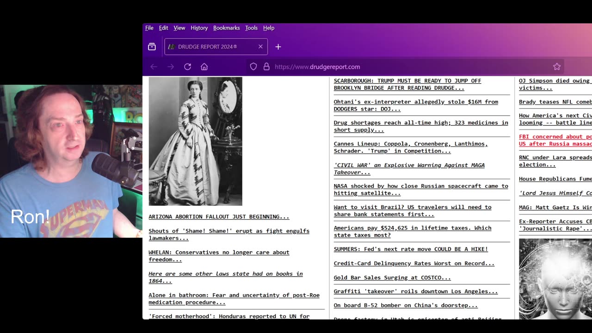Viewport: 592px width, 333px height.
Task: Open the 'Lord Jesus Himself' link
Action: pyautogui.click(x=555, y=193)
